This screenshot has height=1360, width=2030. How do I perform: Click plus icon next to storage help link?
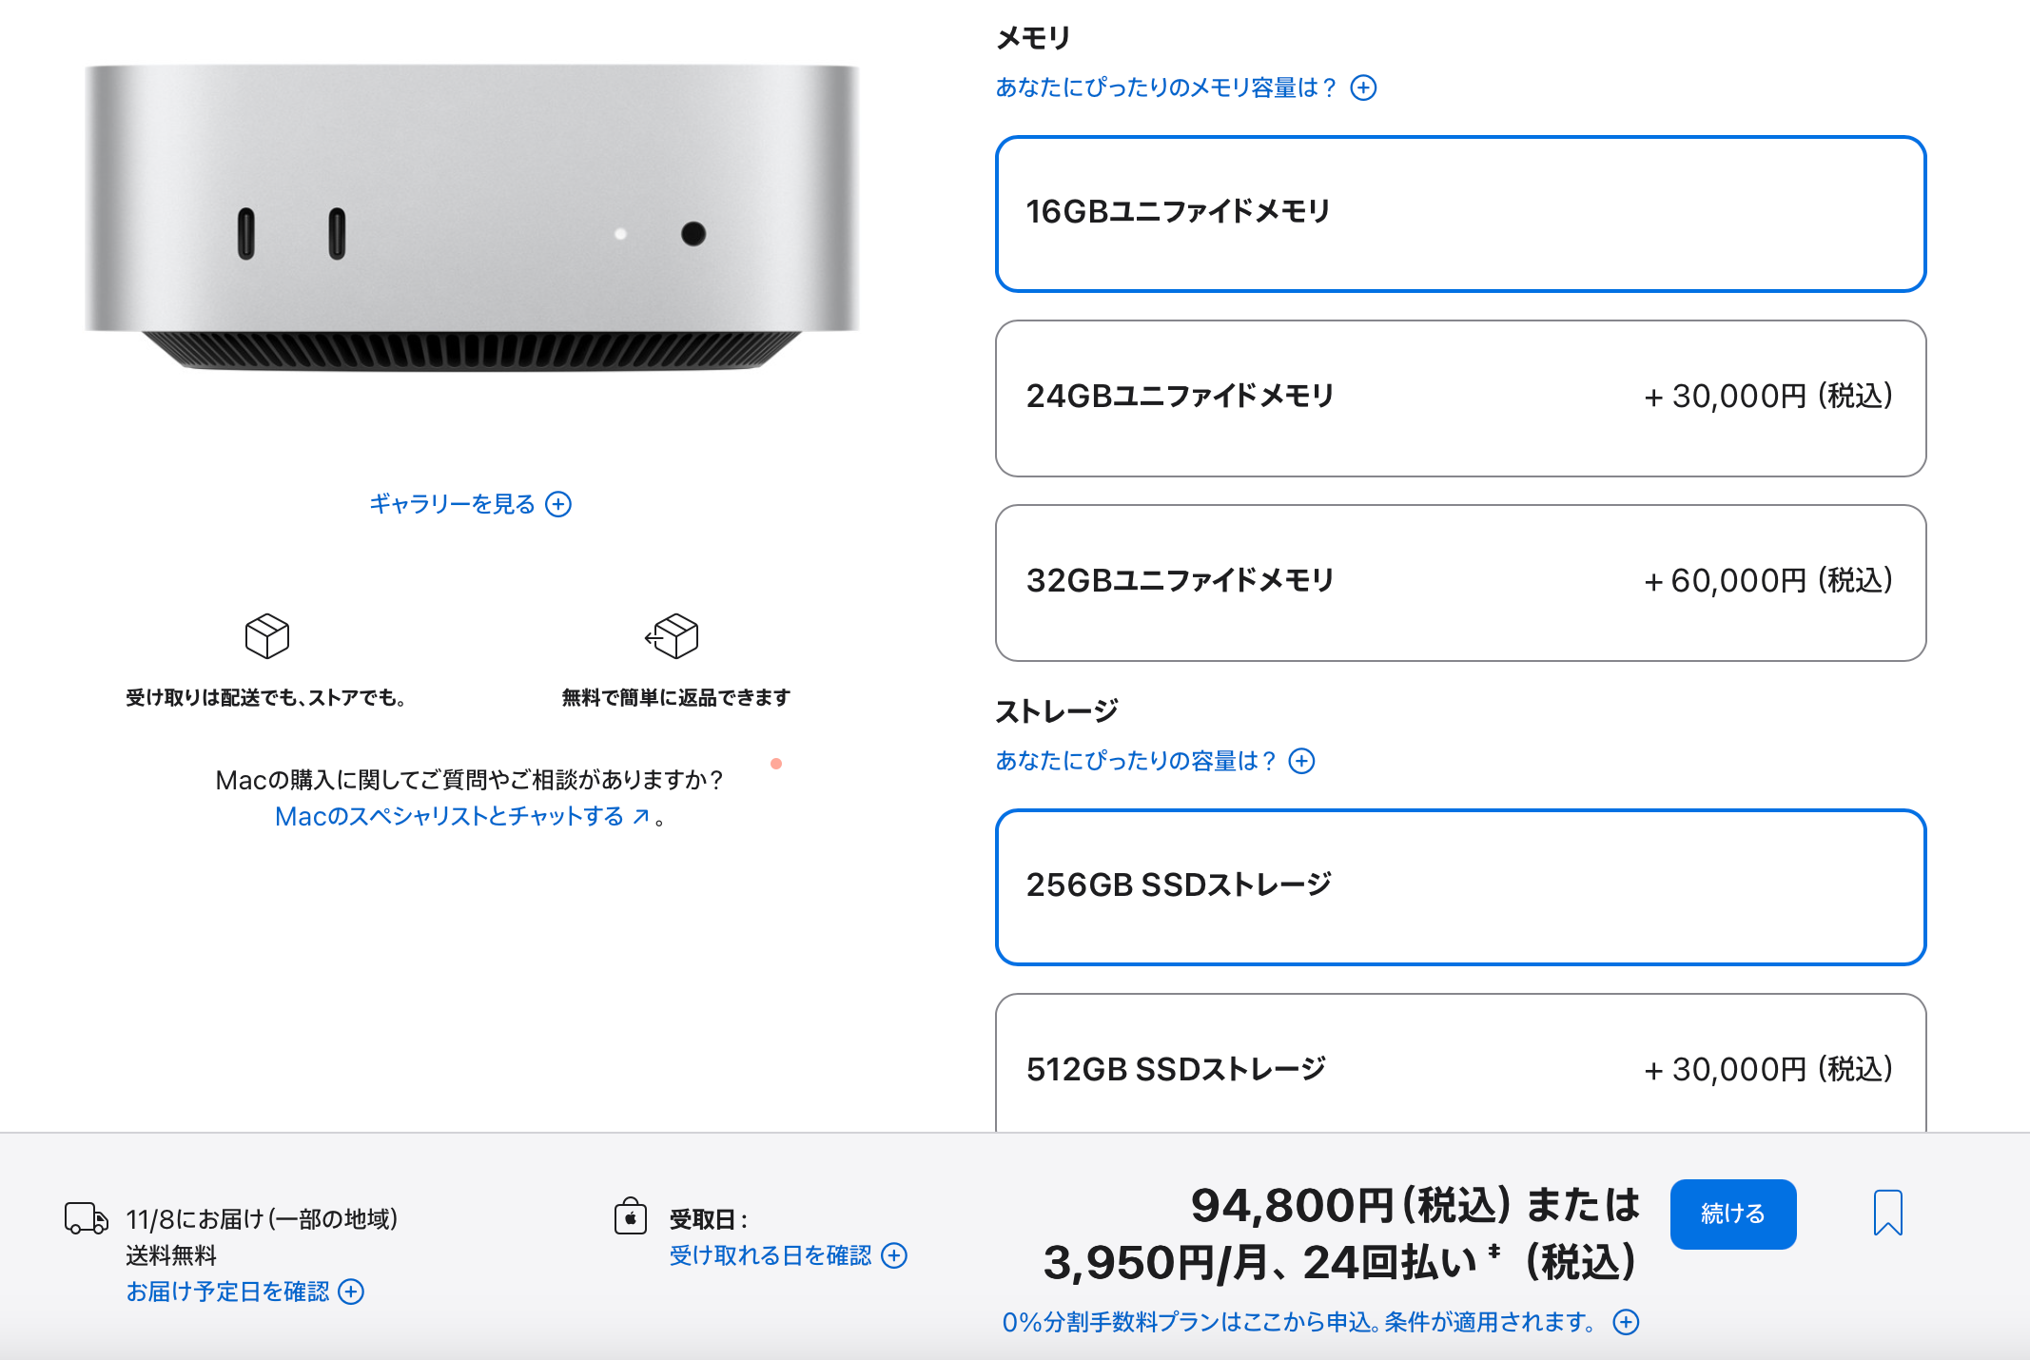pos(1301,761)
